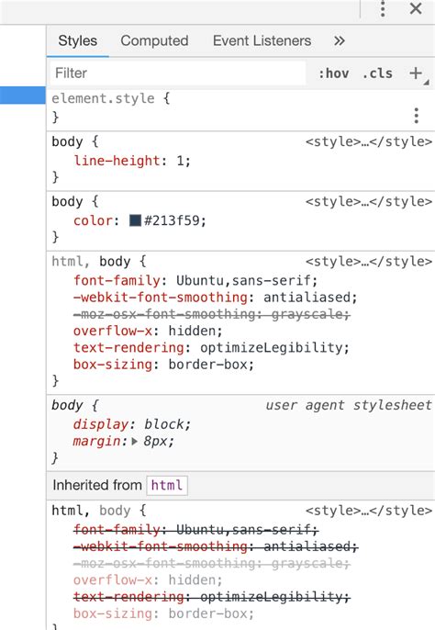Focus the Filter styles input field
The height and width of the screenshot is (630, 435).
178,73
